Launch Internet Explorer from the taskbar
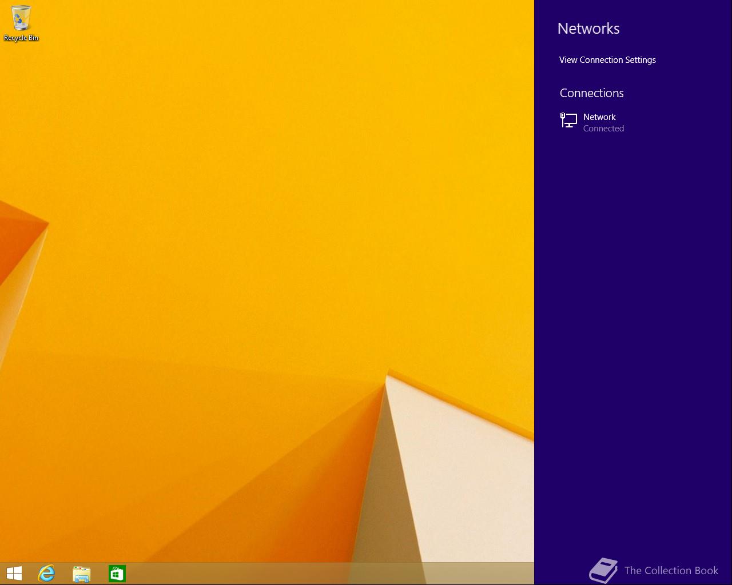The width and height of the screenshot is (732, 585). [x=46, y=574]
